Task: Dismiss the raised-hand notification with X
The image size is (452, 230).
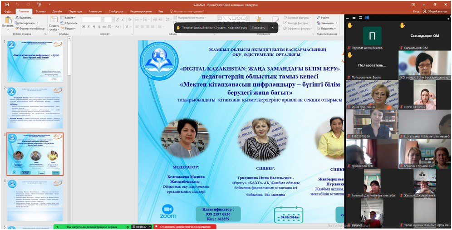Action: pyautogui.click(x=272, y=28)
